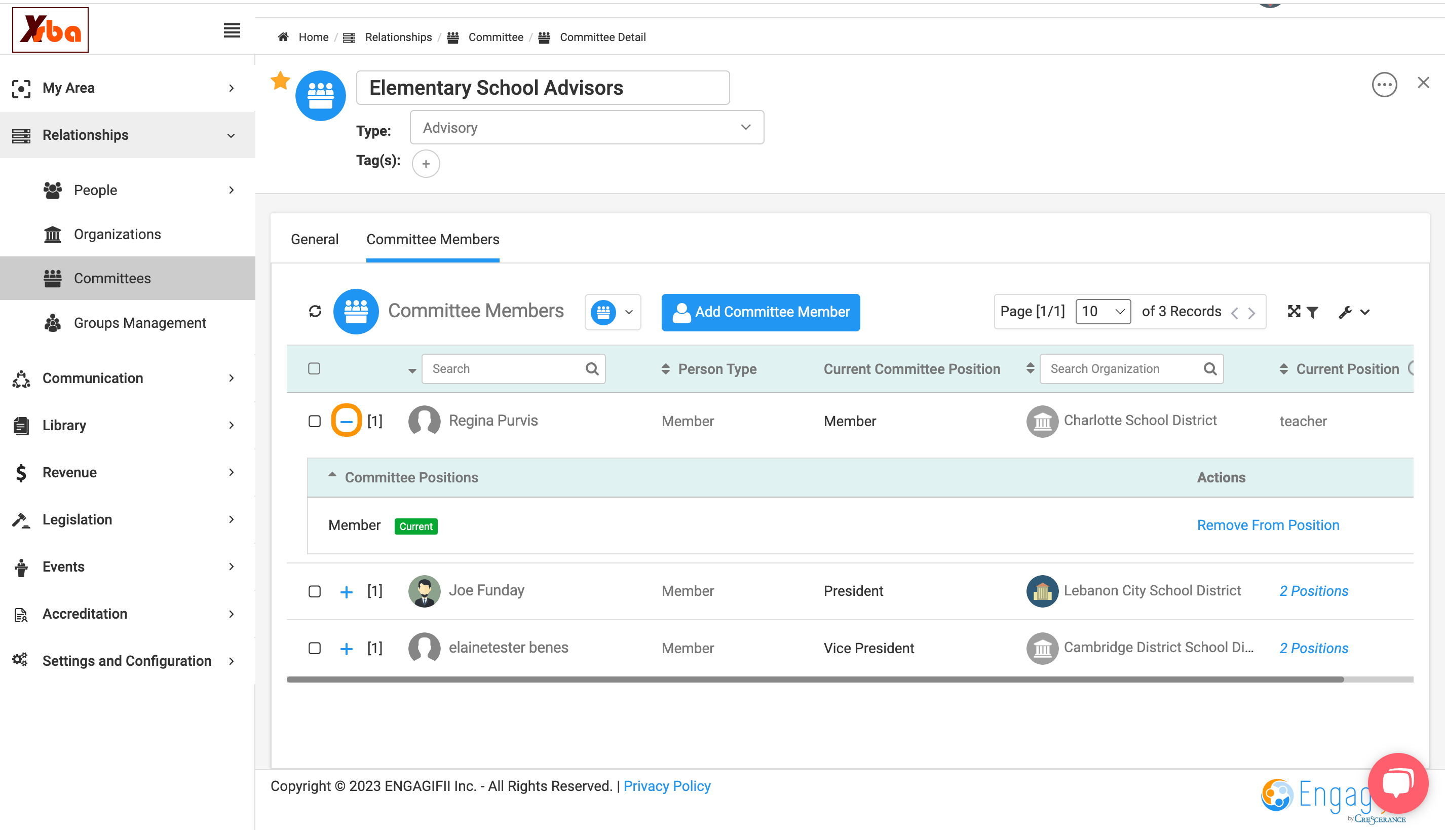Click the orange favorite star icon
The height and width of the screenshot is (830, 1445).
[x=280, y=81]
